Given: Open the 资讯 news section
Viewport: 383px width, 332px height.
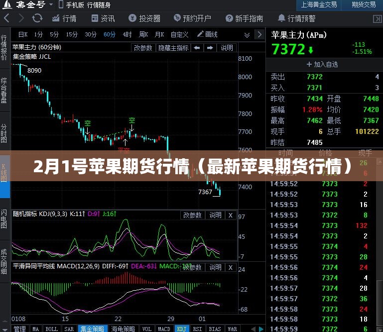Looking at the screenshot, I should click(103, 18).
